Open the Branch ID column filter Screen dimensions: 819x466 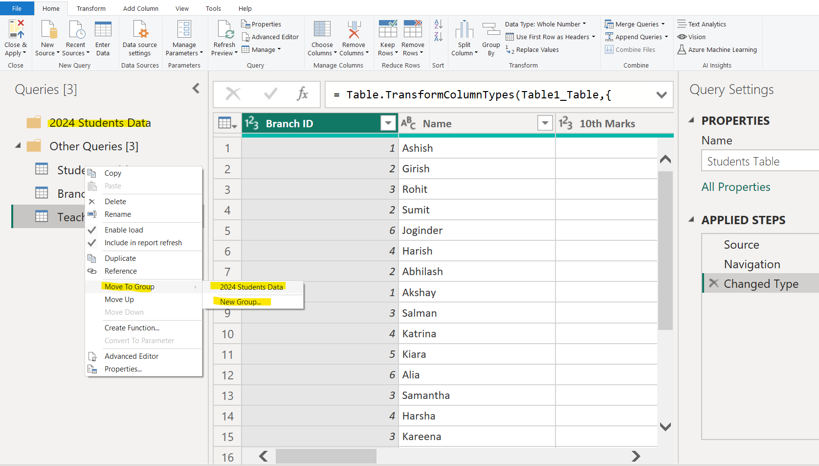click(388, 123)
